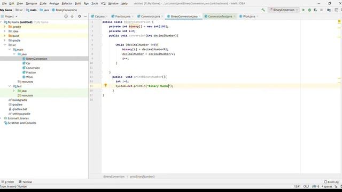Screen dimensions: 342x192
Task: Open the Analyze menu
Action: tap(54, 4)
